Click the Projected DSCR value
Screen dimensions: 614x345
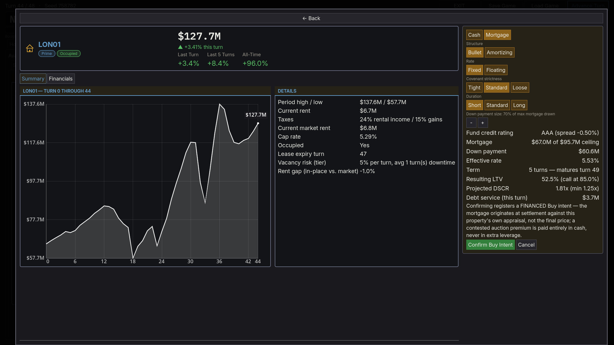coord(577,188)
